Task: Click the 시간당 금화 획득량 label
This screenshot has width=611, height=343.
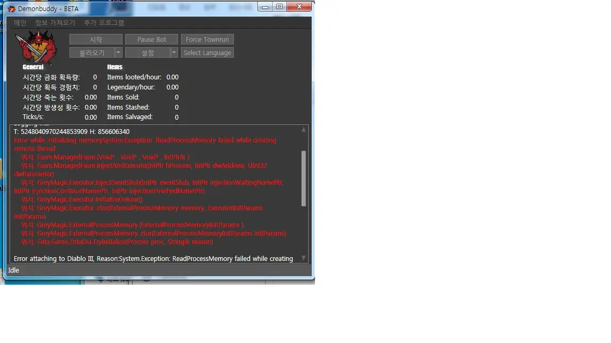Action: click(x=51, y=77)
